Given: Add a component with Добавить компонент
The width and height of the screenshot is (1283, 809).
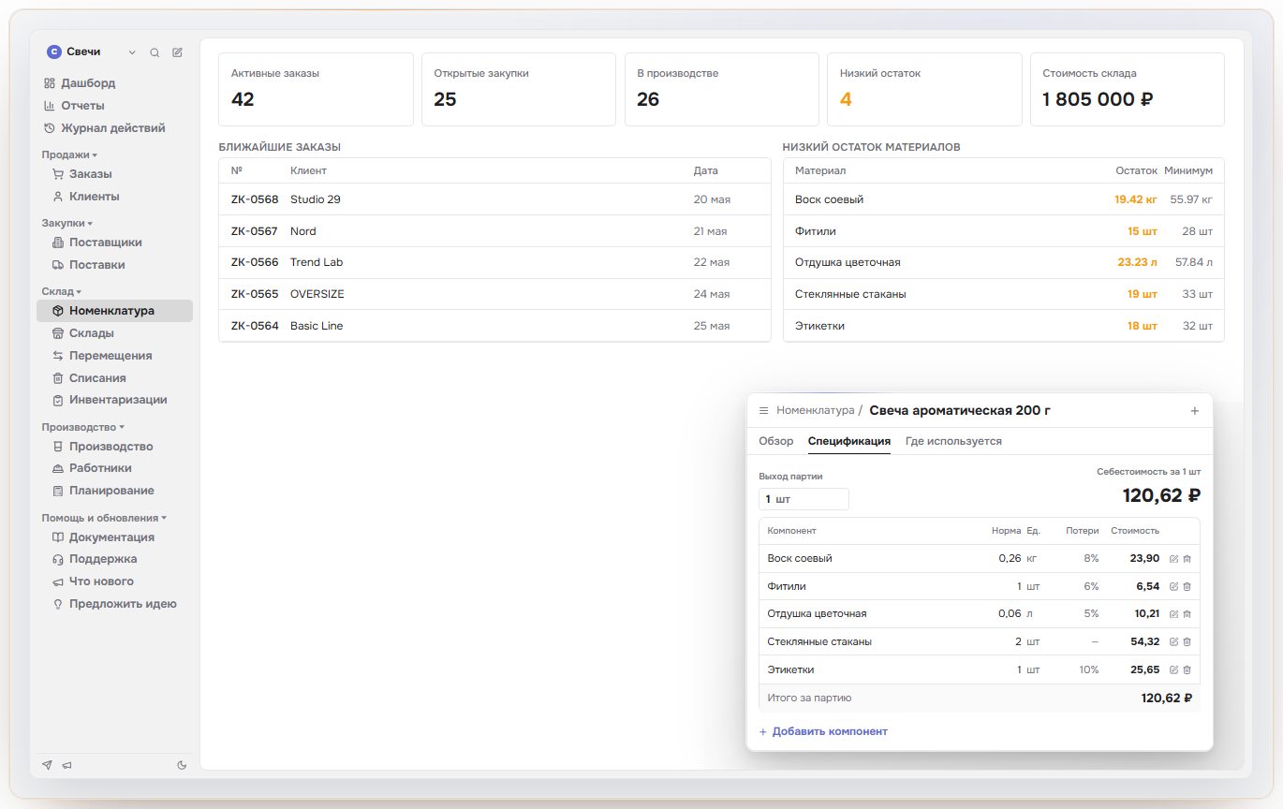Looking at the screenshot, I should click(823, 731).
